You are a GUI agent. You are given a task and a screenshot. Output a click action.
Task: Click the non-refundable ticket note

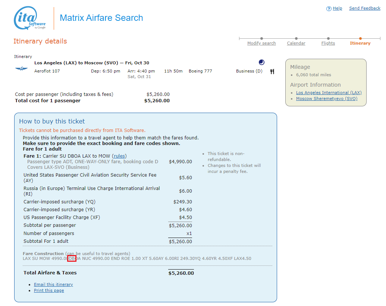226,157
